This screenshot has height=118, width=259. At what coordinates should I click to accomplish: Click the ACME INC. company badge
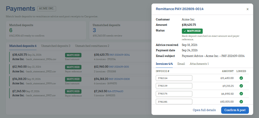(x=47, y=9)
